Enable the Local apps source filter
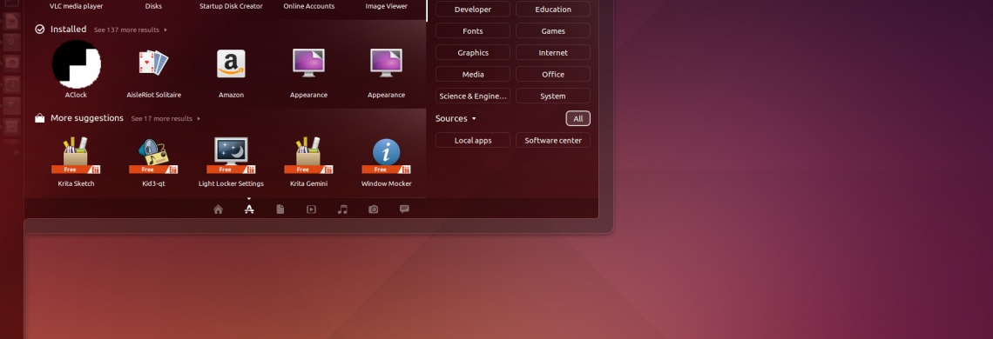Viewport: 993px width, 339px height. 473,141
